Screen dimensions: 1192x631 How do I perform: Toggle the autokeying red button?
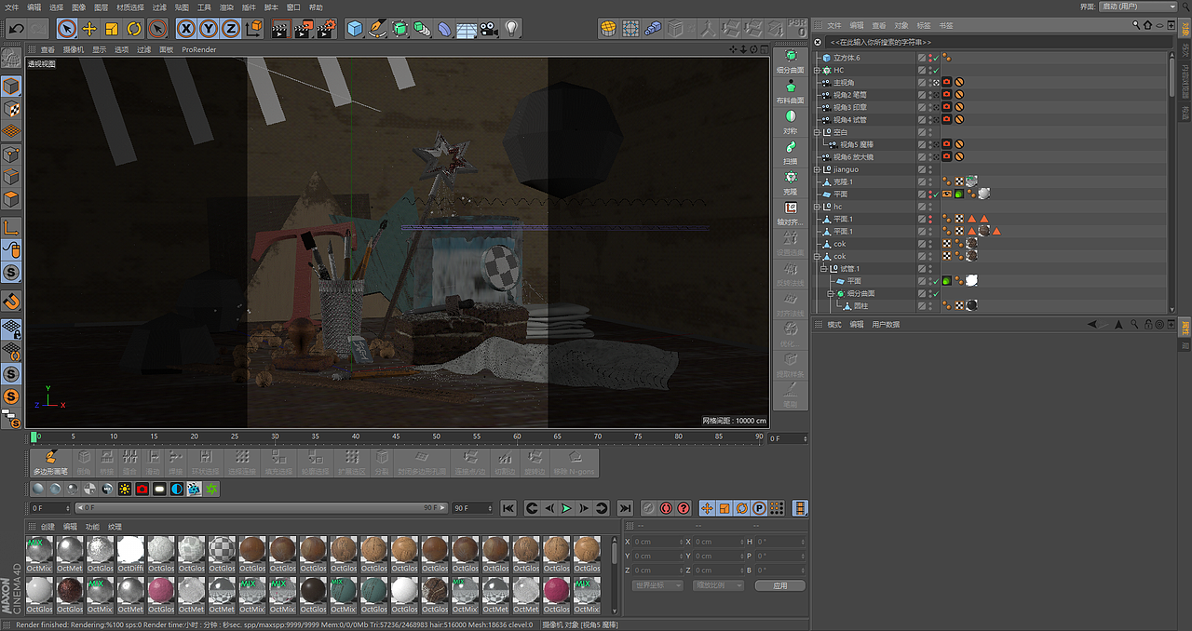(666, 508)
